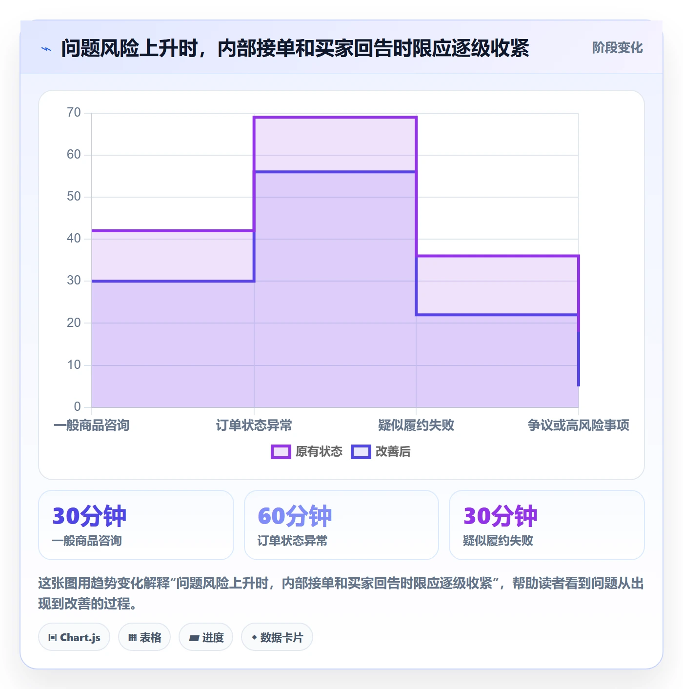Click the description paragraph starting 这张图用趋势变化
Viewport: 683px width, 689px height.
(x=341, y=593)
